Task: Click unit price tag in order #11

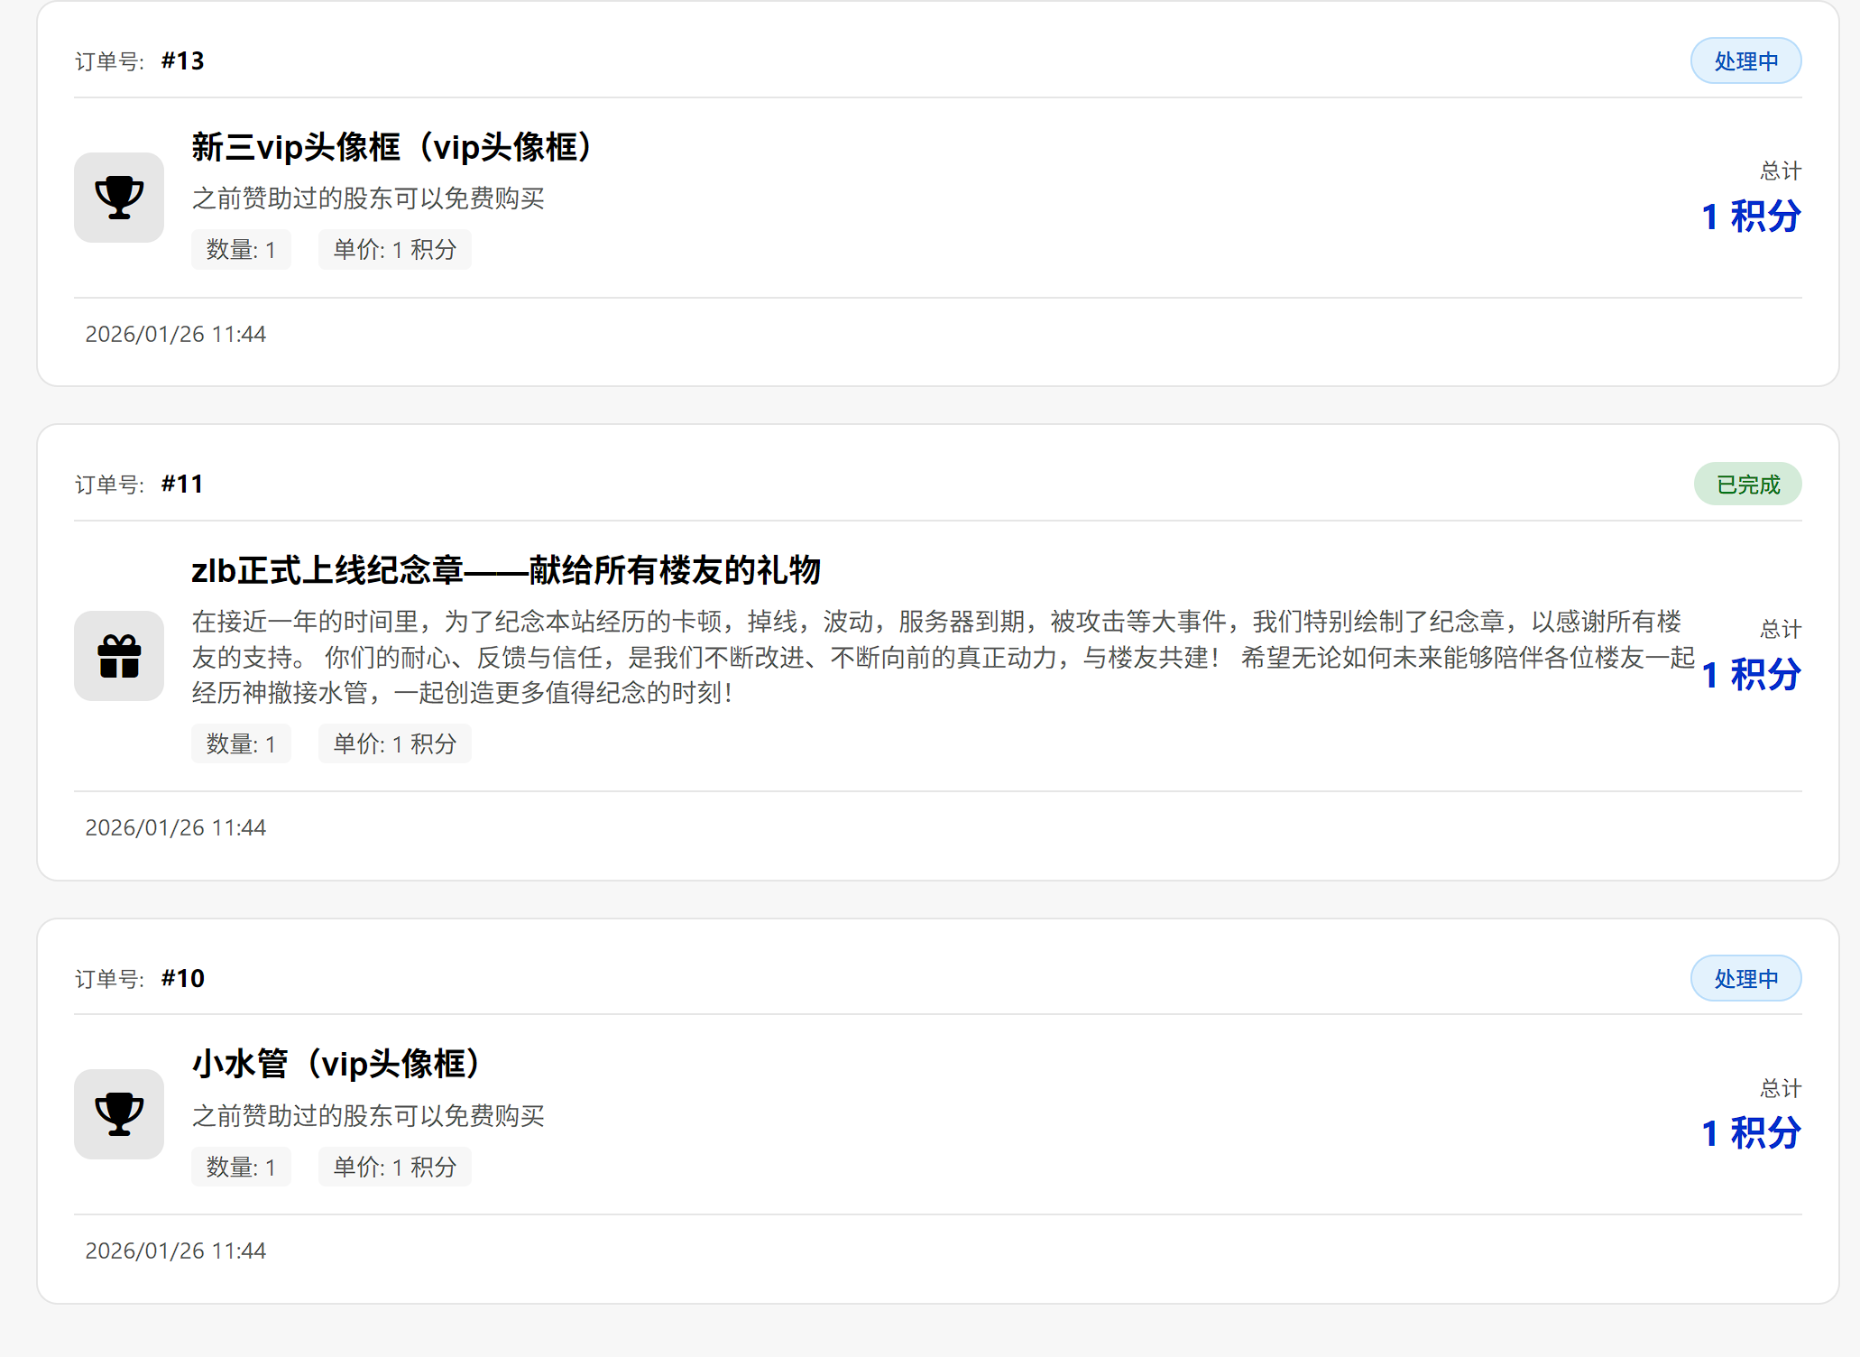Action: click(394, 744)
